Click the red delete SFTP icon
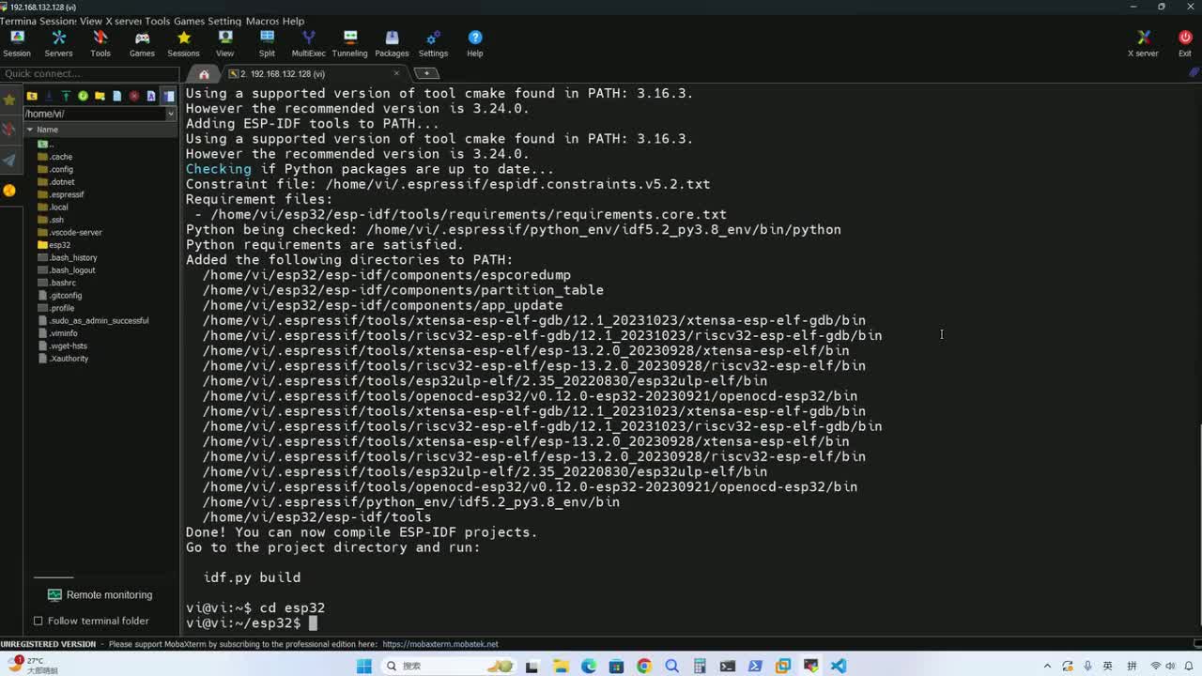Screen dimensions: 1202x676 tap(134, 96)
